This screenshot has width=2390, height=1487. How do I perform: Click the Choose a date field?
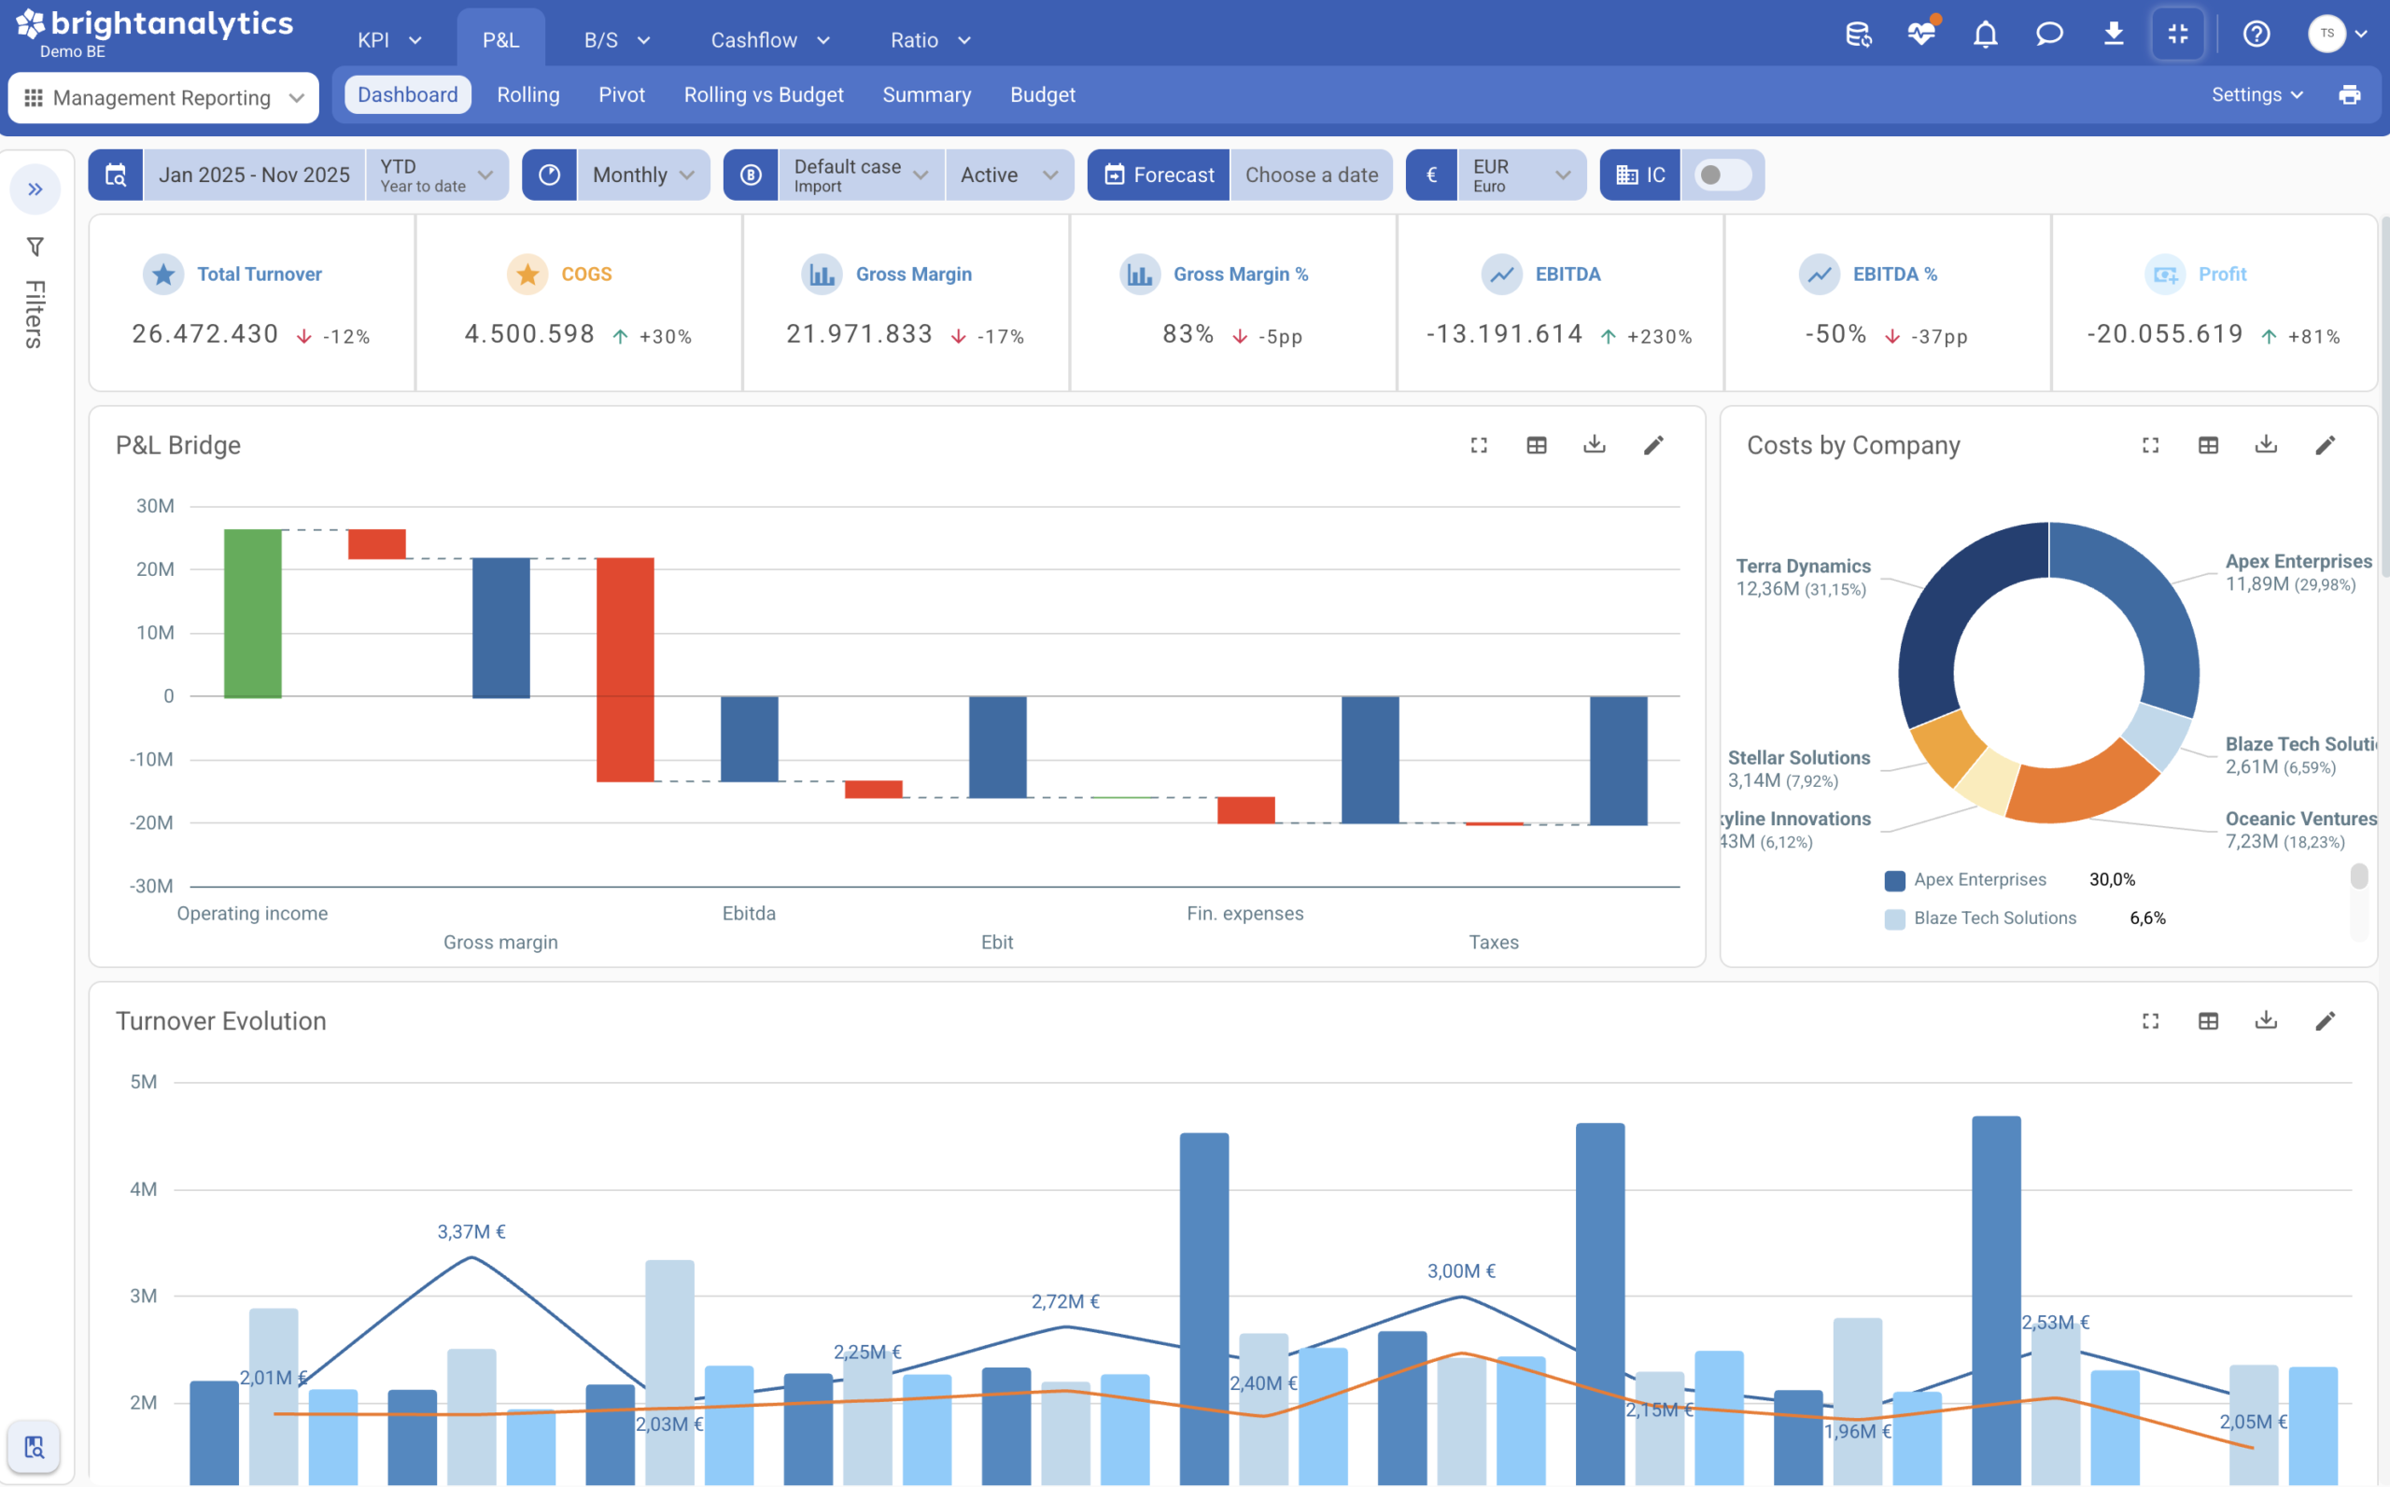[1311, 175]
